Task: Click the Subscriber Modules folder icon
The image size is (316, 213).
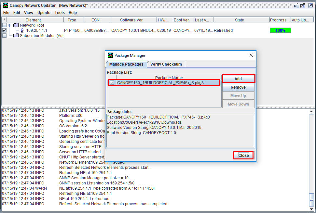Action: click(16, 36)
